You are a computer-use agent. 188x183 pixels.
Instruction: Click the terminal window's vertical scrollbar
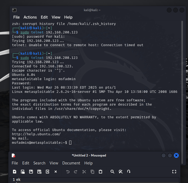click(182, 92)
